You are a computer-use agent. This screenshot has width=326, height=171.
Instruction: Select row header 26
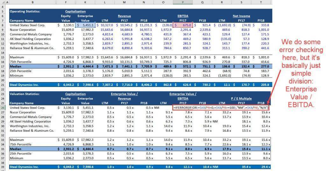pos(3,108)
